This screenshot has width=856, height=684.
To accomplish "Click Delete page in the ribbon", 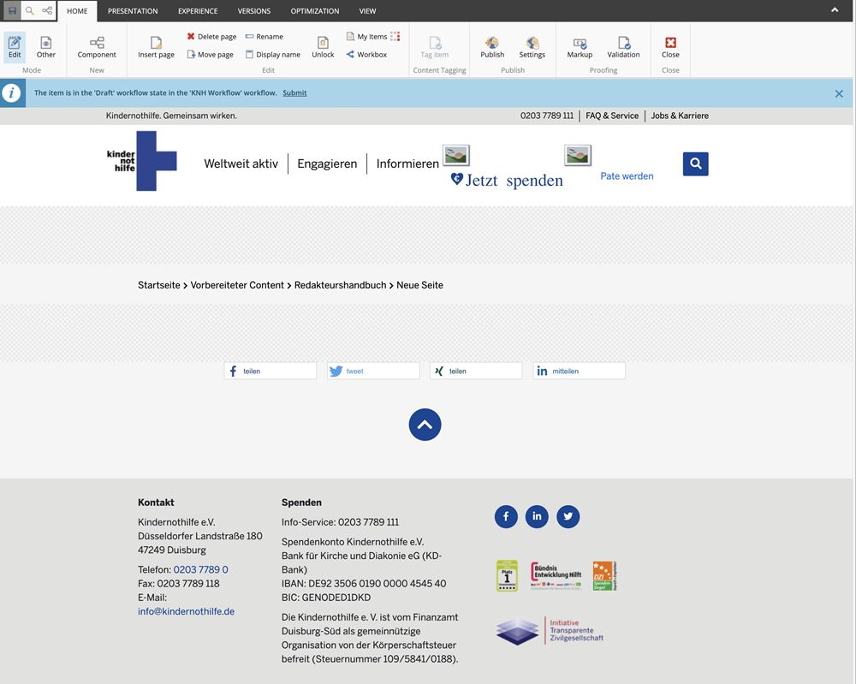I will pos(211,37).
